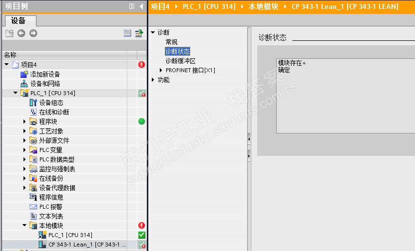Expand the 功能 navigation section
This screenshot has height=251, width=415.
153,80
